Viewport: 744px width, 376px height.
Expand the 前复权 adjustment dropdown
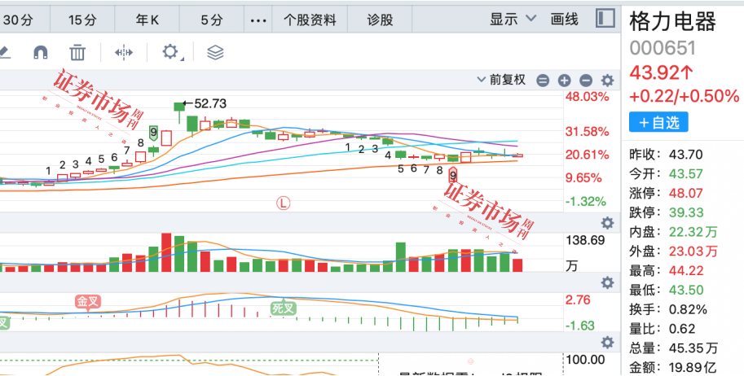[x=501, y=80]
